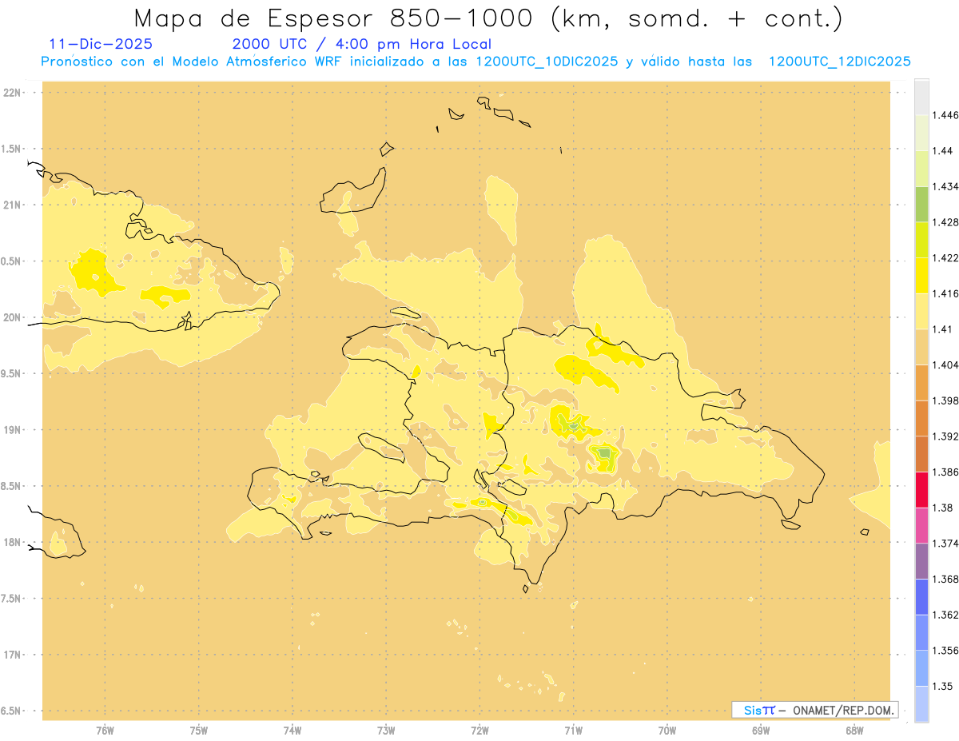
Task: Click the 1.434 legend value
Action: point(945,186)
